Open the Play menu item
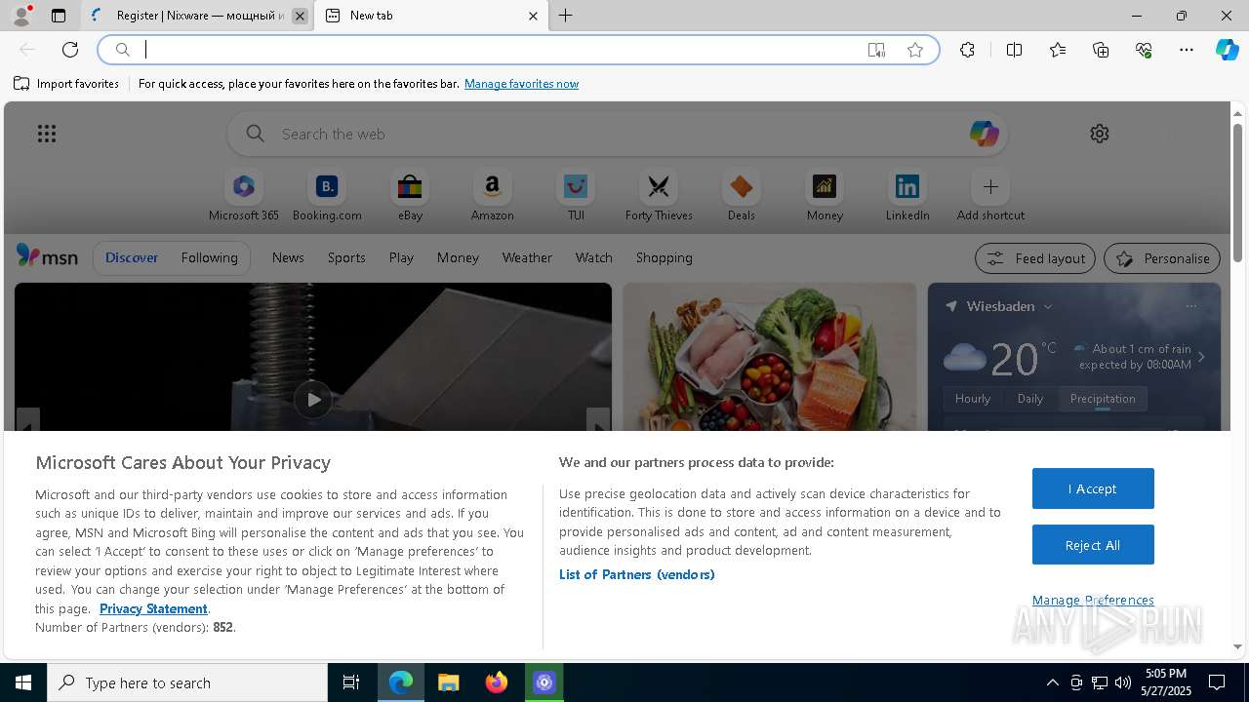The width and height of the screenshot is (1249, 702). [401, 257]
